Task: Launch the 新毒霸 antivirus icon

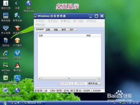Action: tap(17, 55)
